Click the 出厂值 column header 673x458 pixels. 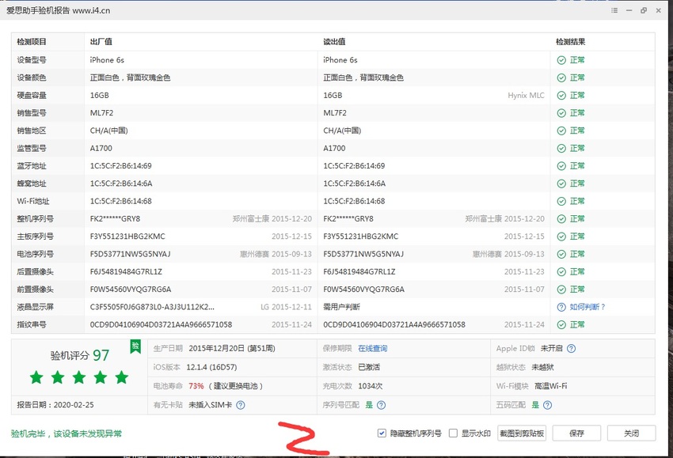(101, 42)
